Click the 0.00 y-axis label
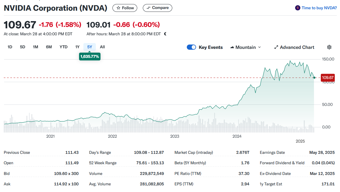Viewport: 340px width, 192px height. point(326,127)
